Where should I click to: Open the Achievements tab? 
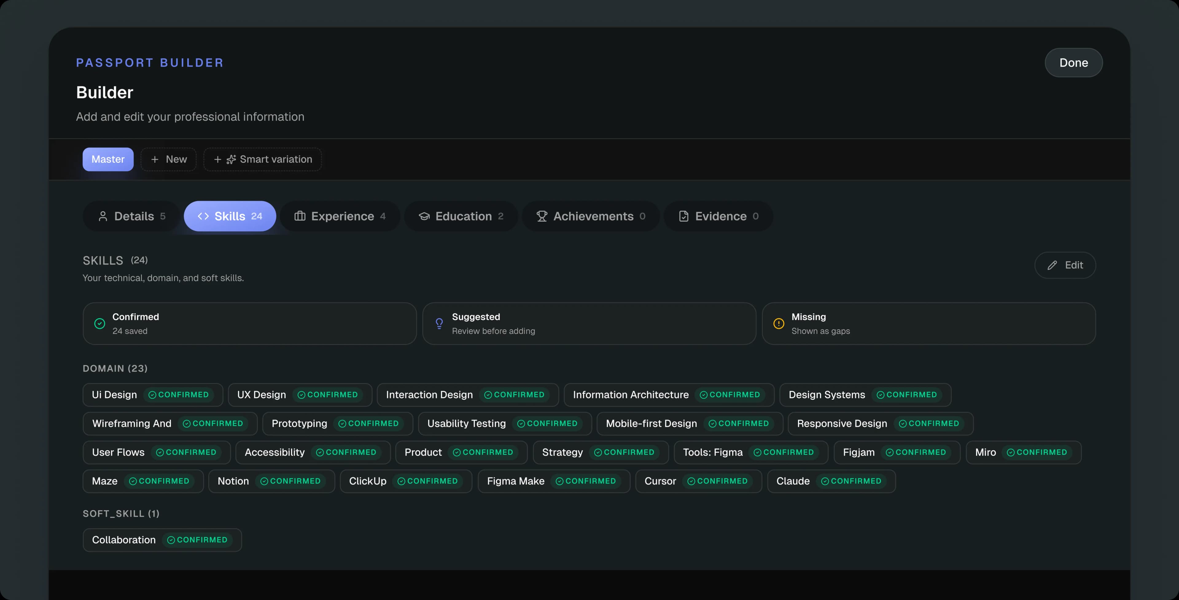591,216
